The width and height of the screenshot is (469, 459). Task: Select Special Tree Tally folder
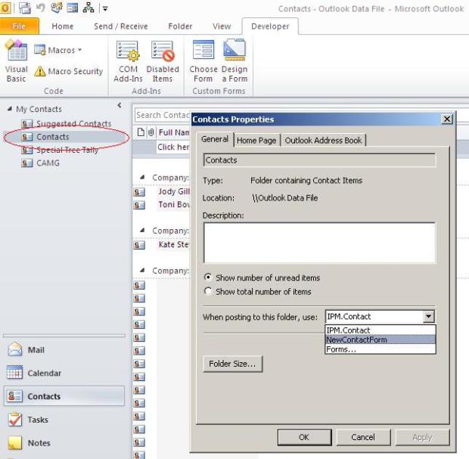60,150
